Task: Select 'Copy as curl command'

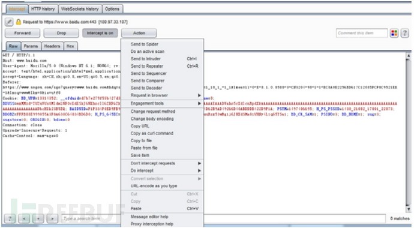Action: pyautogui.click(x=163, y=133)
